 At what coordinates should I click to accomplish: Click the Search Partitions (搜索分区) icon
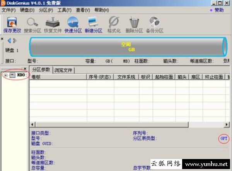pyautogui.click(x=32, y=25)
